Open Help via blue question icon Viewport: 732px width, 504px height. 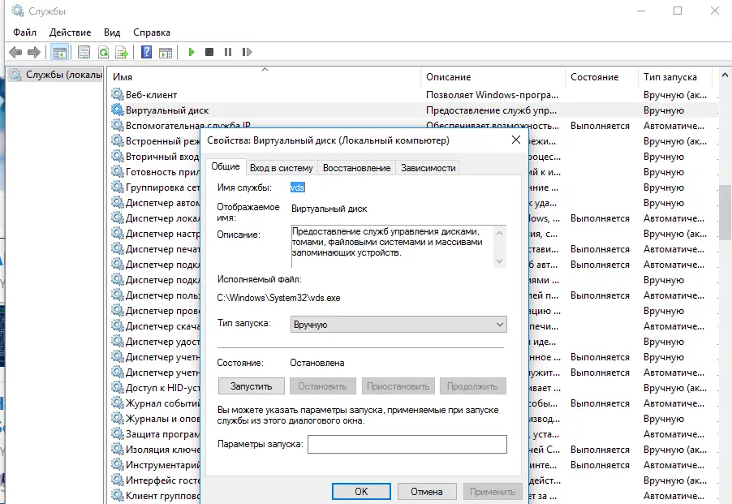pyautogui.click(x=147, y=52)
